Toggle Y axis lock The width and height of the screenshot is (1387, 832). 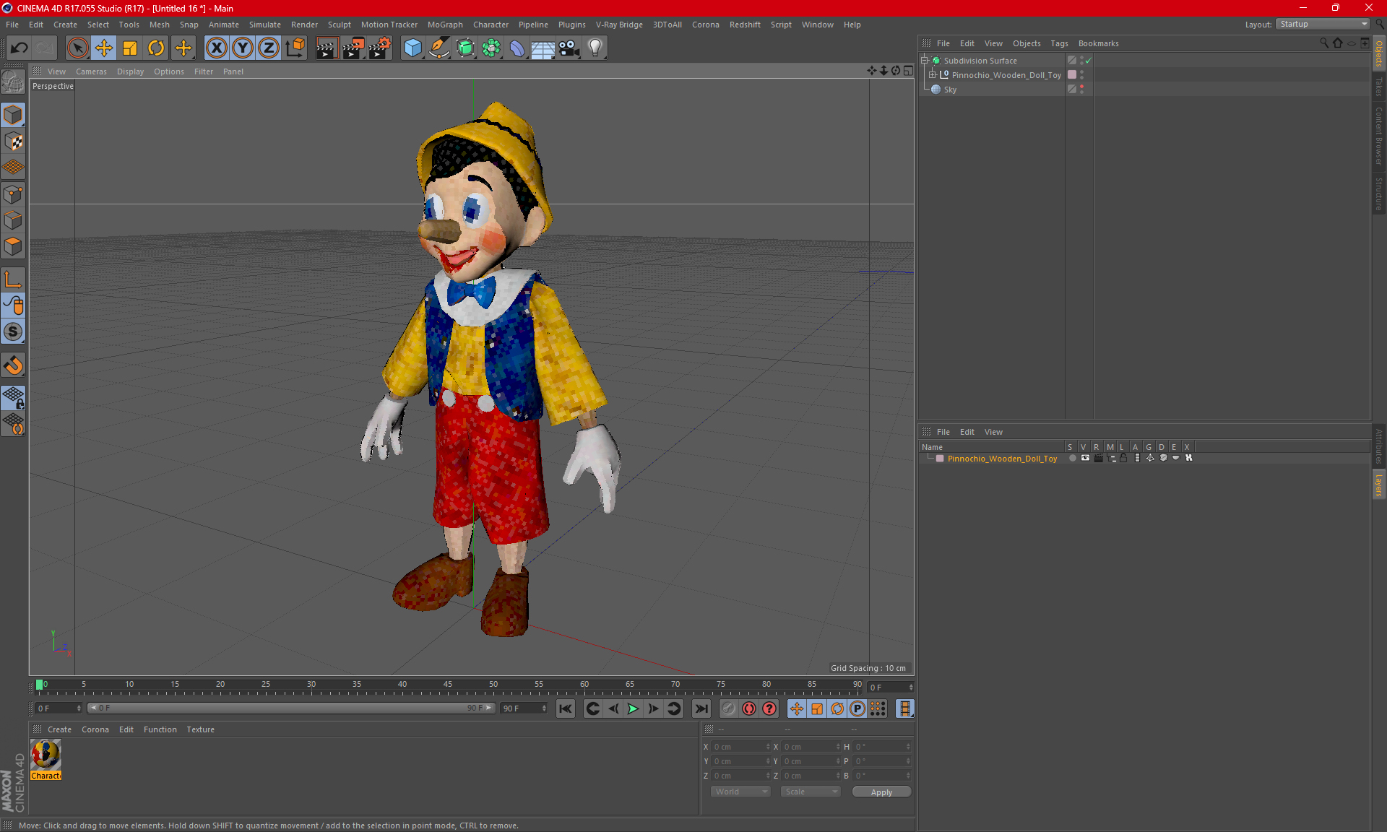pyautogui.click(x=243, y=48)
